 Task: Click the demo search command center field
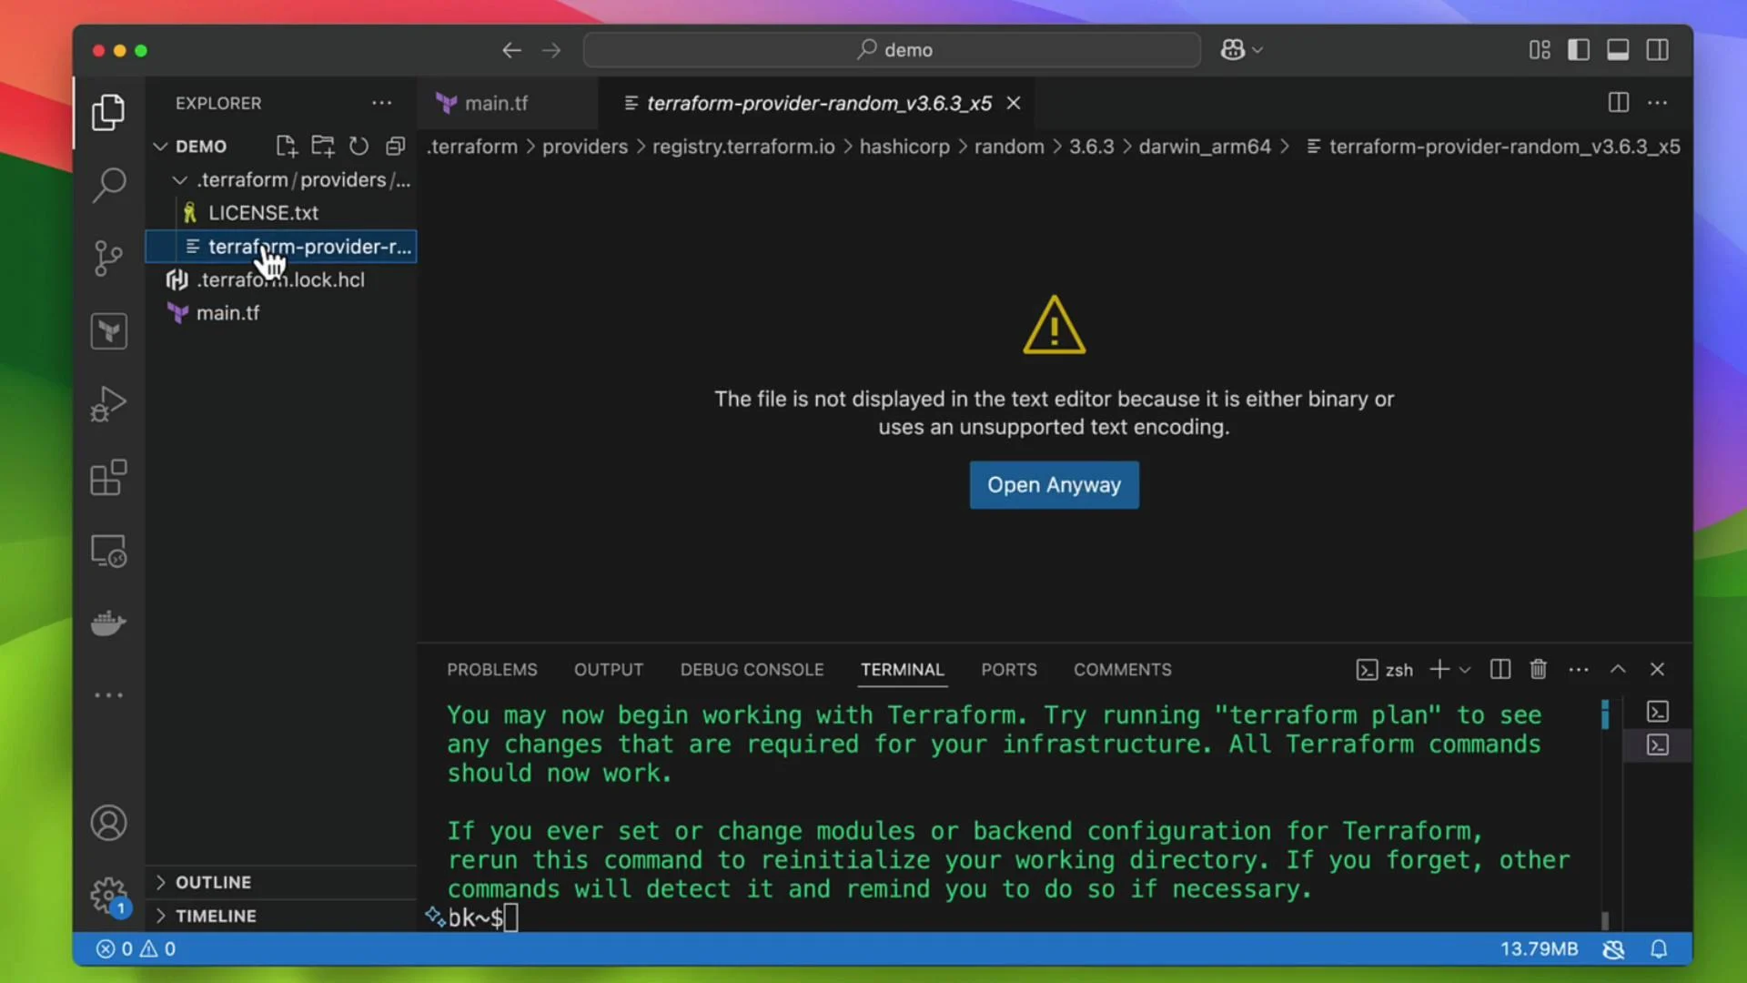tap(892, 50)
